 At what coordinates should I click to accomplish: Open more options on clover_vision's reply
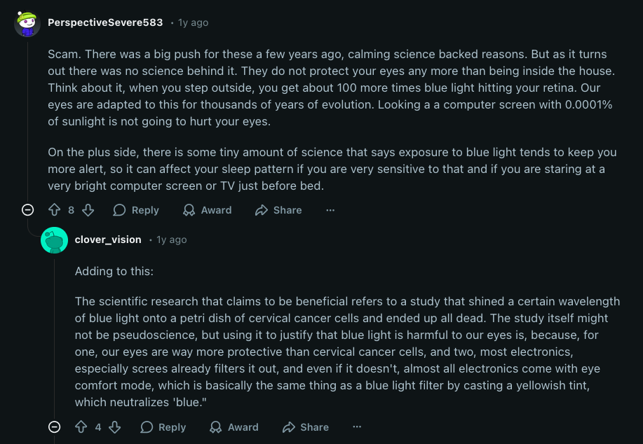click(x=357, y=427)
